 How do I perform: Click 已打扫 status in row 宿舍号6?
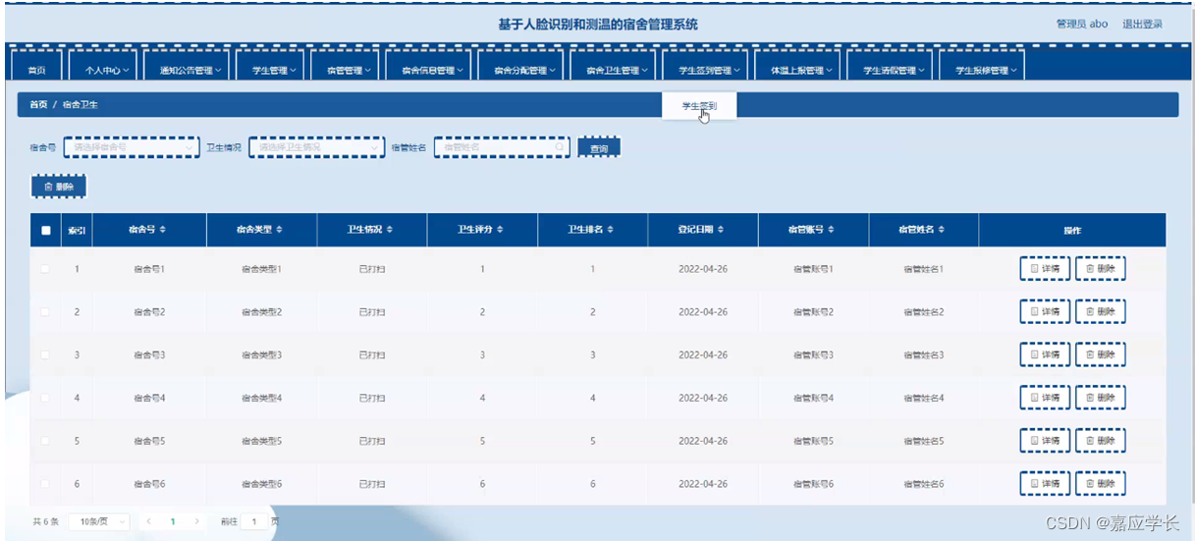[x=372, y=484]
